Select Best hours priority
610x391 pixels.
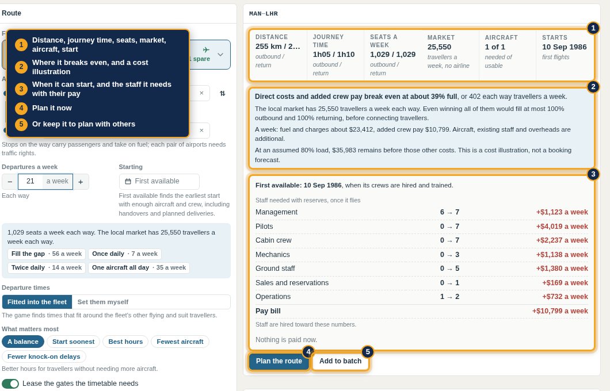(x=125, y=342)
